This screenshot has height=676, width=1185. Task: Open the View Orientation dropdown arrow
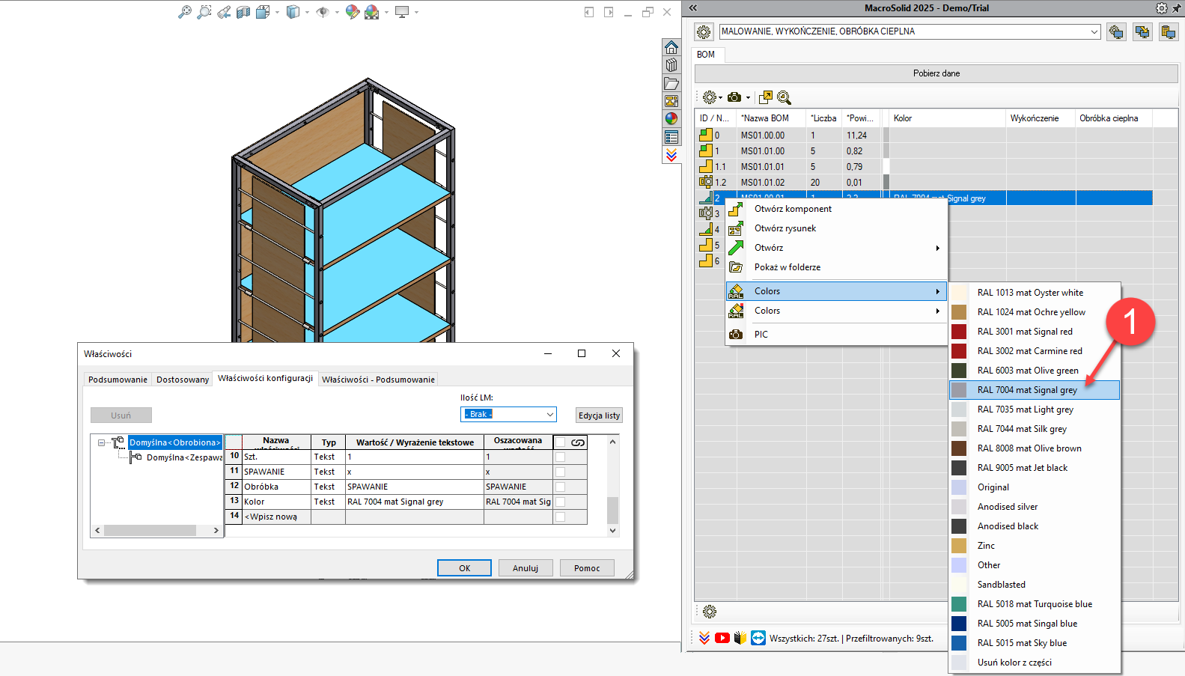pyautogui.click(x=277, y=12)
